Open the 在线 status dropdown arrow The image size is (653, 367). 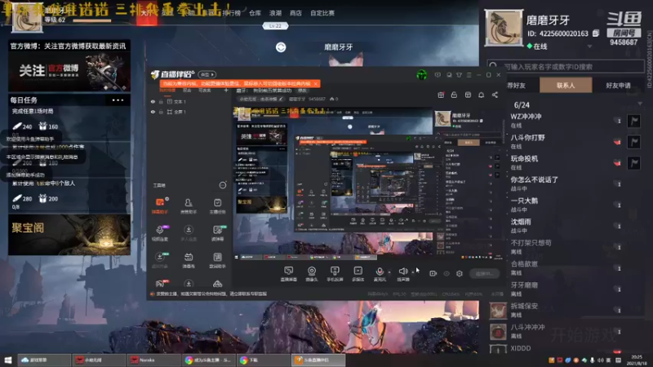[589, 46]
